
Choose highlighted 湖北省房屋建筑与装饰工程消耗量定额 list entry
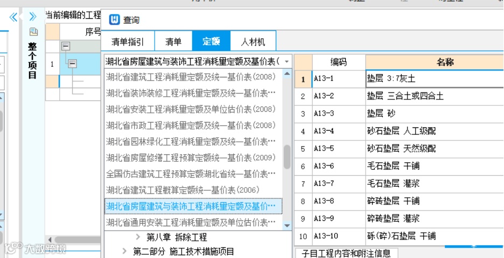[x=193, y=206]
